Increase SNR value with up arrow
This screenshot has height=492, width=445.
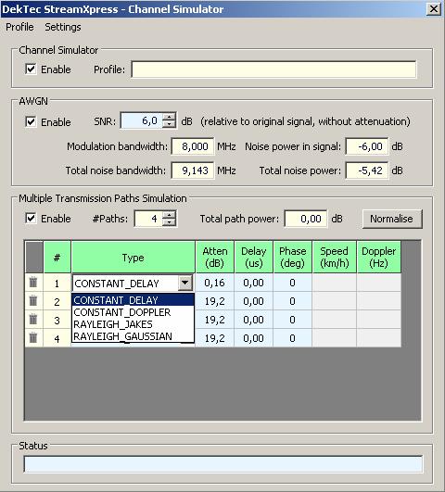click(170, 117)
